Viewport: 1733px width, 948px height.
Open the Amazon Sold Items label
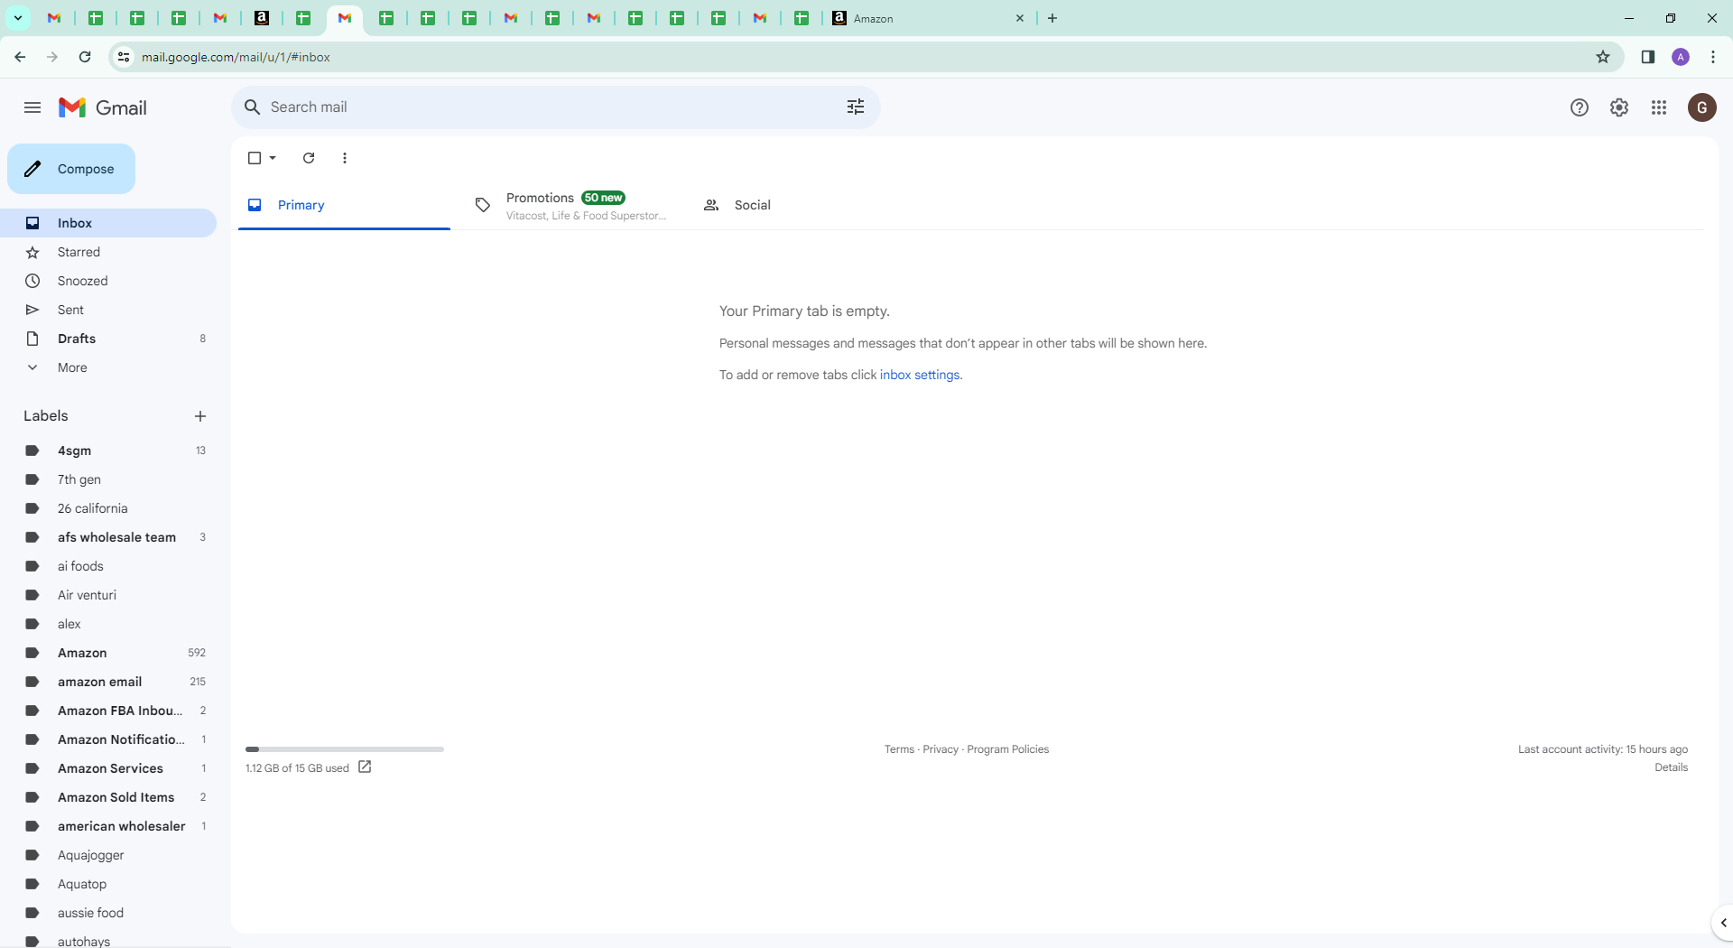[108, 797]
